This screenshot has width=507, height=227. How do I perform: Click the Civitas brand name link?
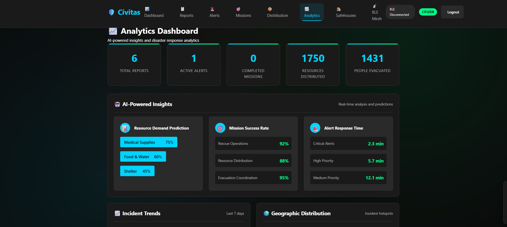[129, 12]
